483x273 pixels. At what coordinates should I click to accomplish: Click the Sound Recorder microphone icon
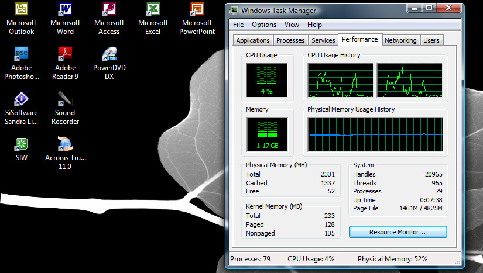[65, 99]
